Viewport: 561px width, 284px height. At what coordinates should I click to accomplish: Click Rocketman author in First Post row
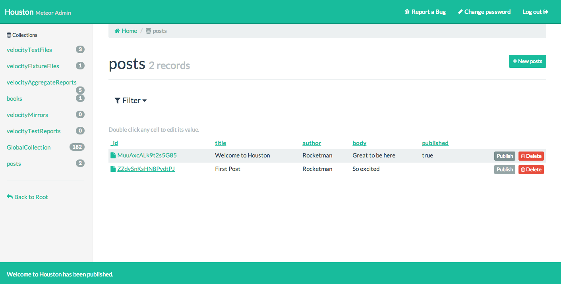317,169
